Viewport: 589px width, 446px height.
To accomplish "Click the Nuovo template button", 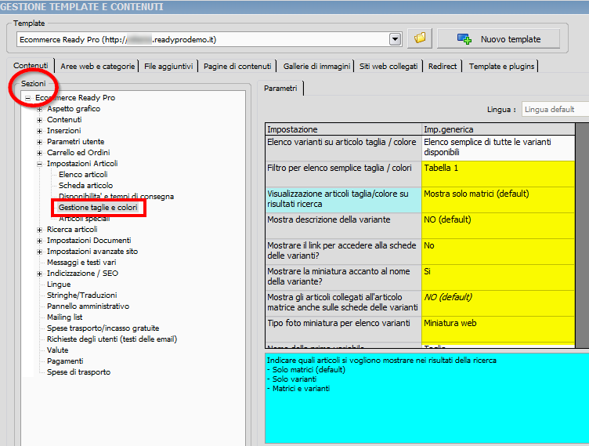I will (498, 38).
